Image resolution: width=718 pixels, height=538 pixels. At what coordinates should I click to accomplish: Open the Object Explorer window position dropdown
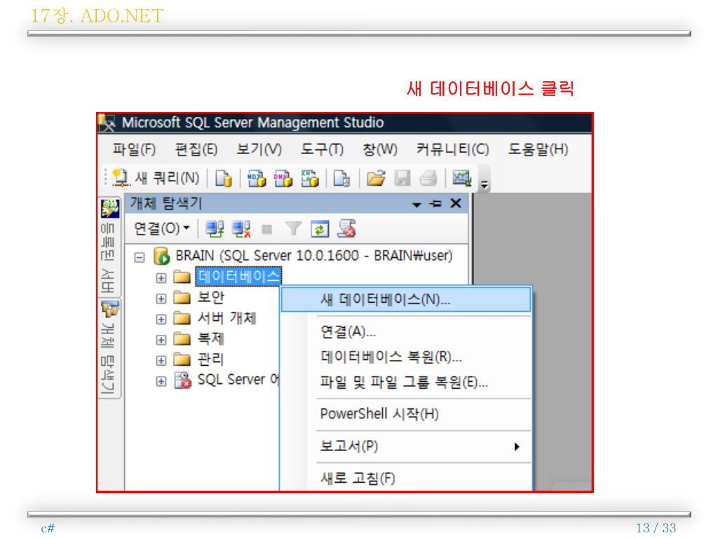point(416,205)
